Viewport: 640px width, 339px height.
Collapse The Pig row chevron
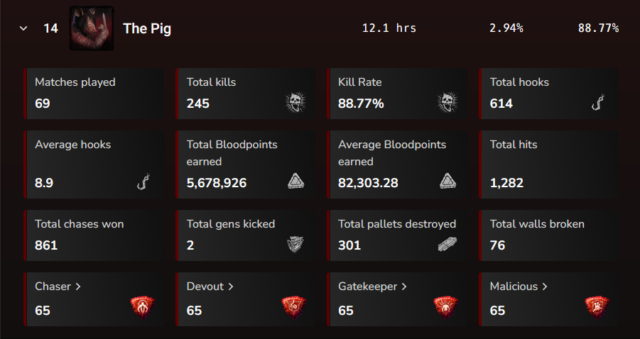tap(23, 28)
